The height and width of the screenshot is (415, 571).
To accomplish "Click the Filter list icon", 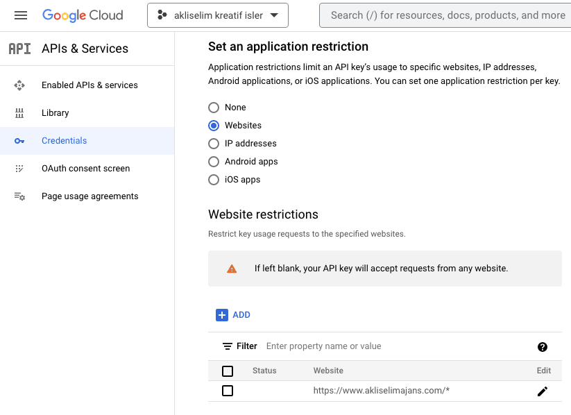I will click(227, 346).
